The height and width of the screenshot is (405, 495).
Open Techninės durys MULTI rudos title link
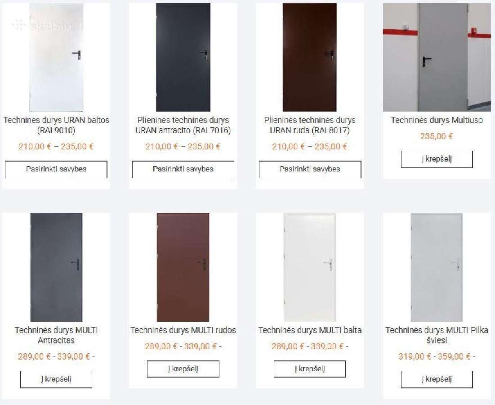pos(183,330)
